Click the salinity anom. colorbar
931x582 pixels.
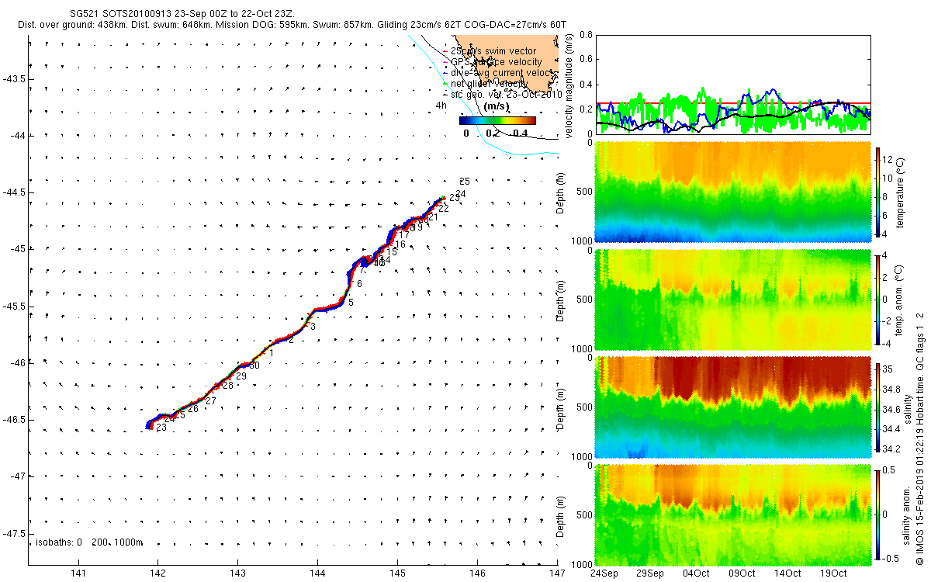click(878, 516)
